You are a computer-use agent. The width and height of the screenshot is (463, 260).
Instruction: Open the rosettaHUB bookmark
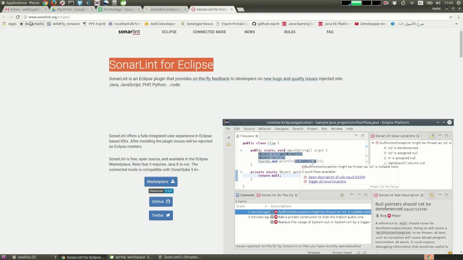124,24
